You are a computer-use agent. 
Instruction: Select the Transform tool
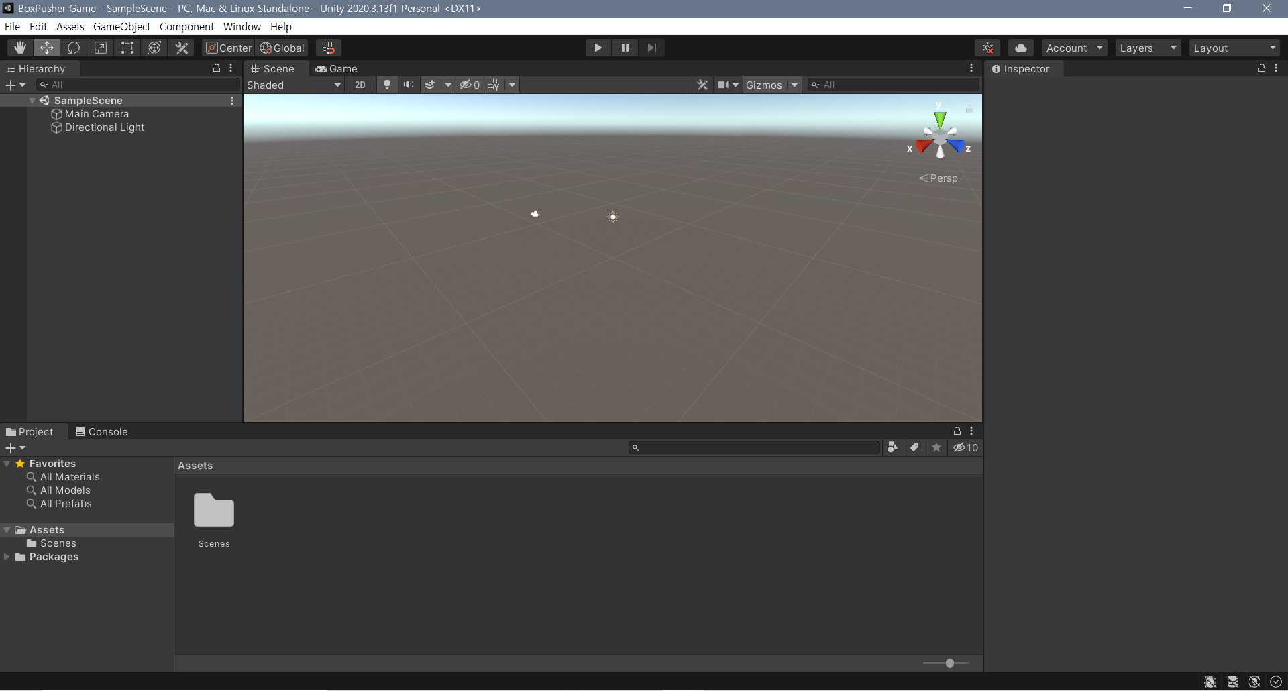click(x=154, y=48)
